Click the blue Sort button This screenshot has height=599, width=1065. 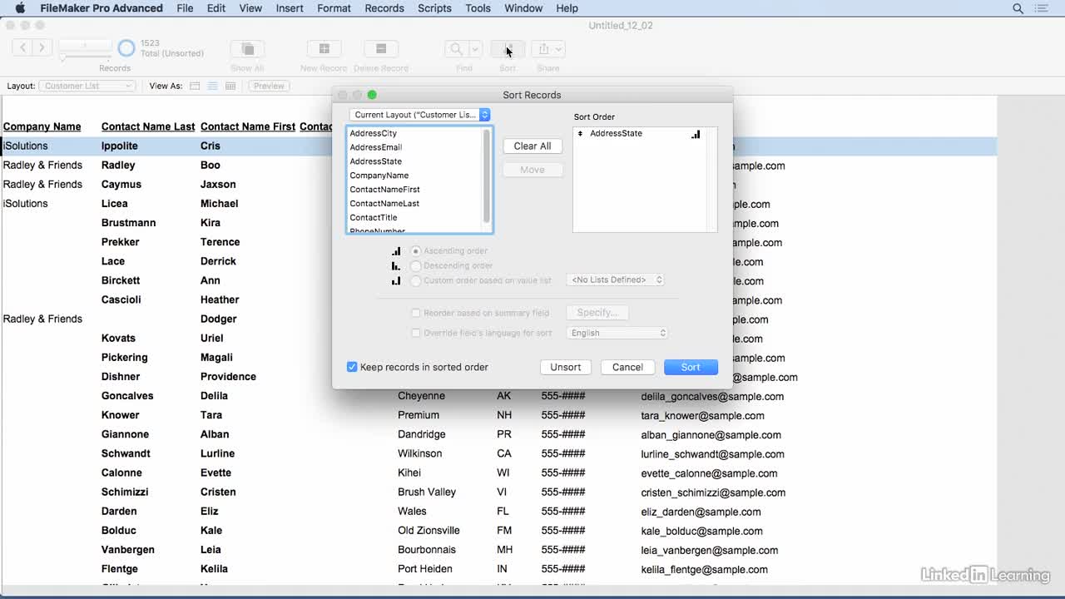(x=691, y=367)
